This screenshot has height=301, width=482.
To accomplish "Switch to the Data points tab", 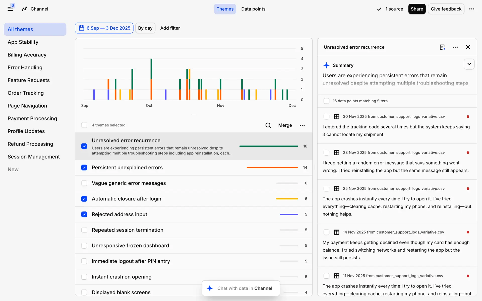I will tap(253, 9).
